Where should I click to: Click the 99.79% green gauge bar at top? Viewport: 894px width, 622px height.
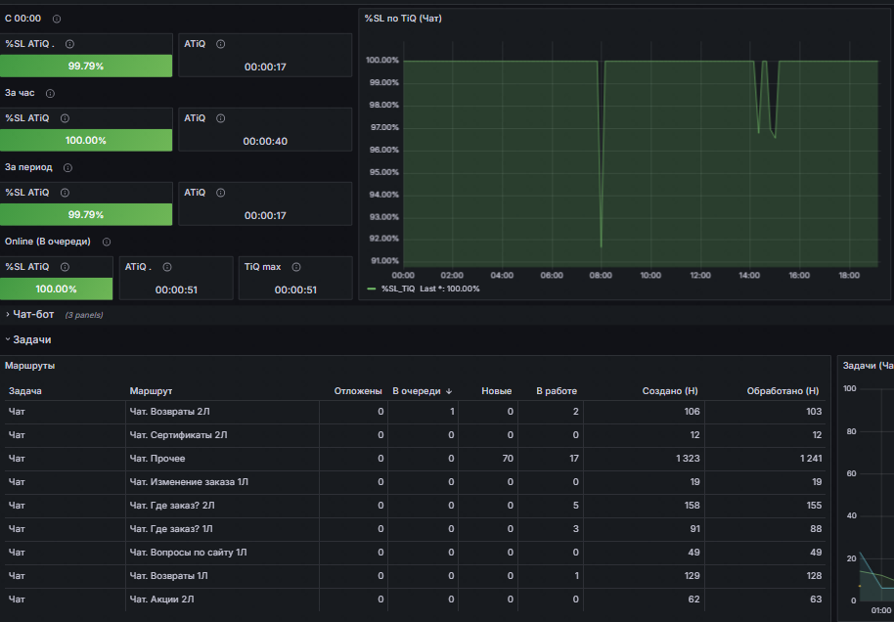tap(86, 67)
